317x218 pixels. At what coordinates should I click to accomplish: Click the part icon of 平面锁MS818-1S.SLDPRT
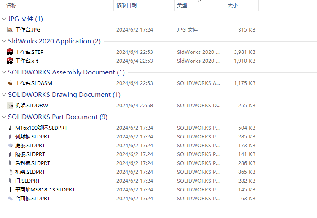(10, 189)
